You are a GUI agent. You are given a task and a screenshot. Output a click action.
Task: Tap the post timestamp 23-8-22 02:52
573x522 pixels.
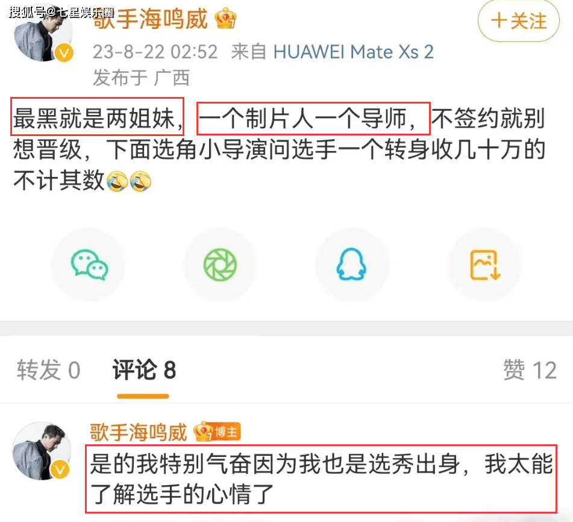[155, 52]
